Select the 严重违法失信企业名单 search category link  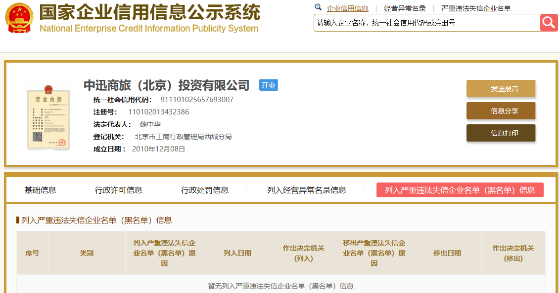pos(476,8)
